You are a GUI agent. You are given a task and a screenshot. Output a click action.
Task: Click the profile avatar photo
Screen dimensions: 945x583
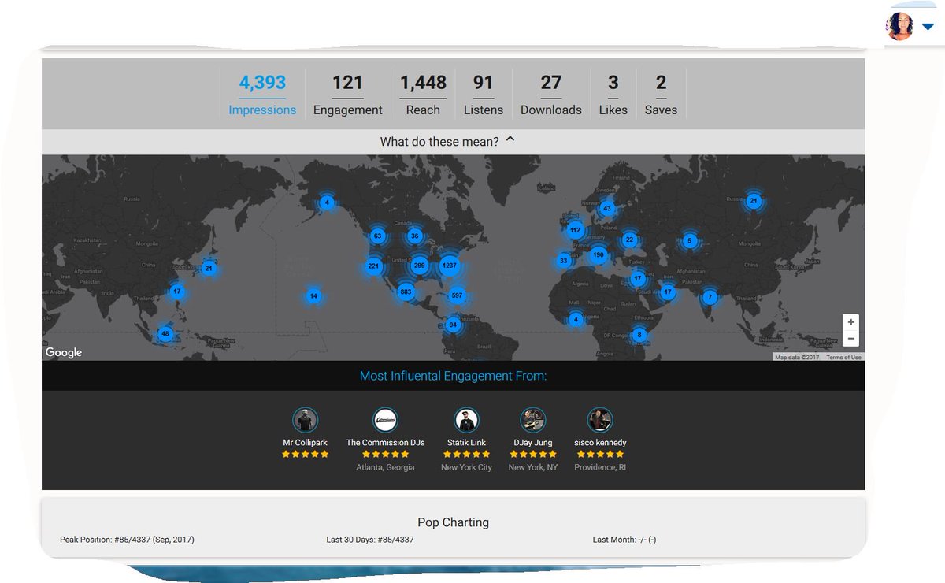(x=900, y=26)
